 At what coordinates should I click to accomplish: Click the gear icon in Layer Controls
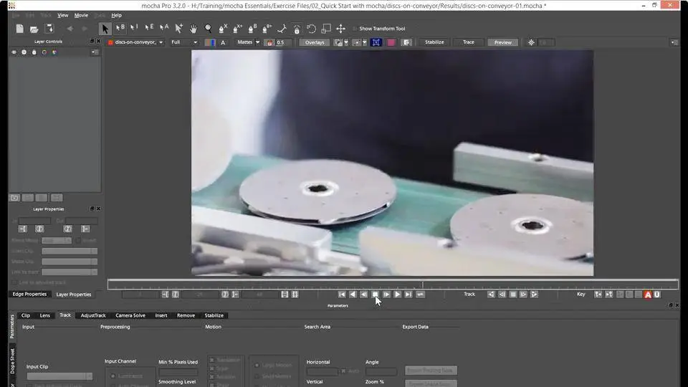coord(24,52)
